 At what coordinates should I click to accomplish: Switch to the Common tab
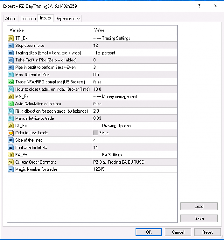click(x=28, y=18)
